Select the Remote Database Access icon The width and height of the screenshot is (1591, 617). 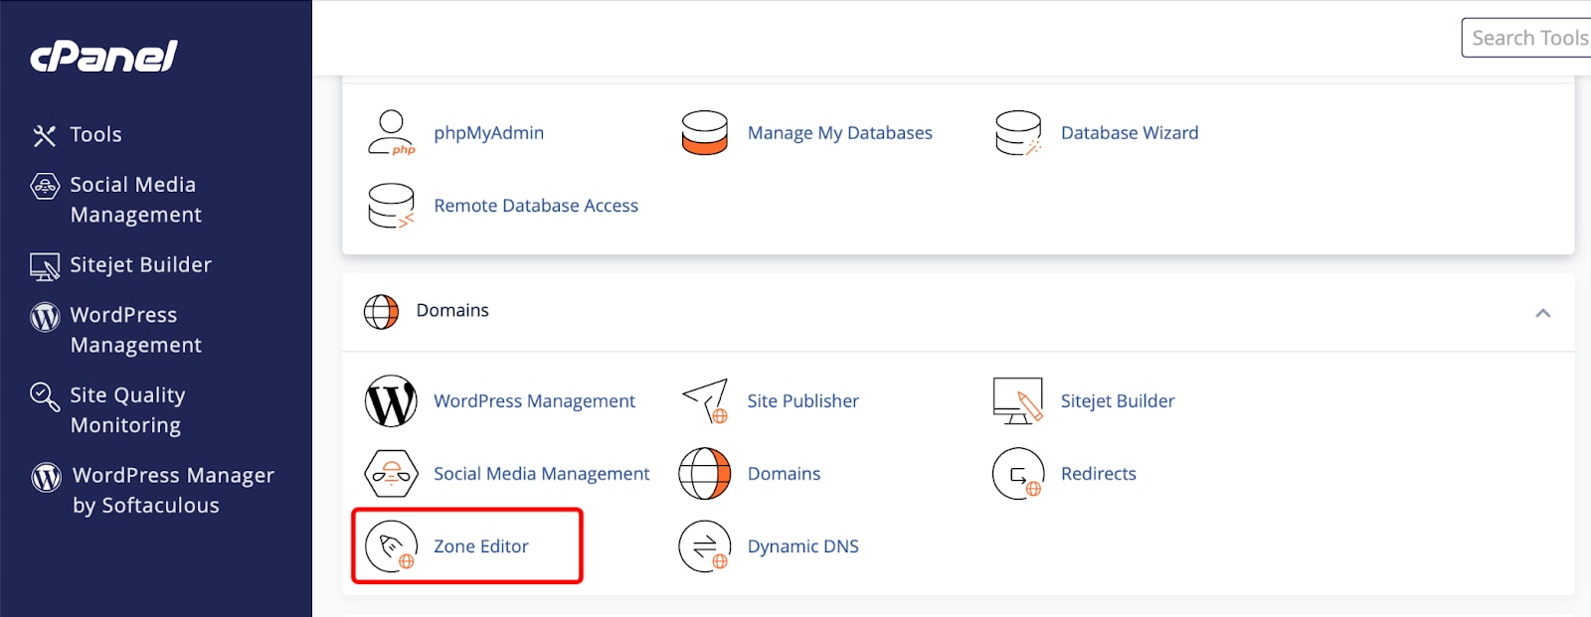[391, 206]
